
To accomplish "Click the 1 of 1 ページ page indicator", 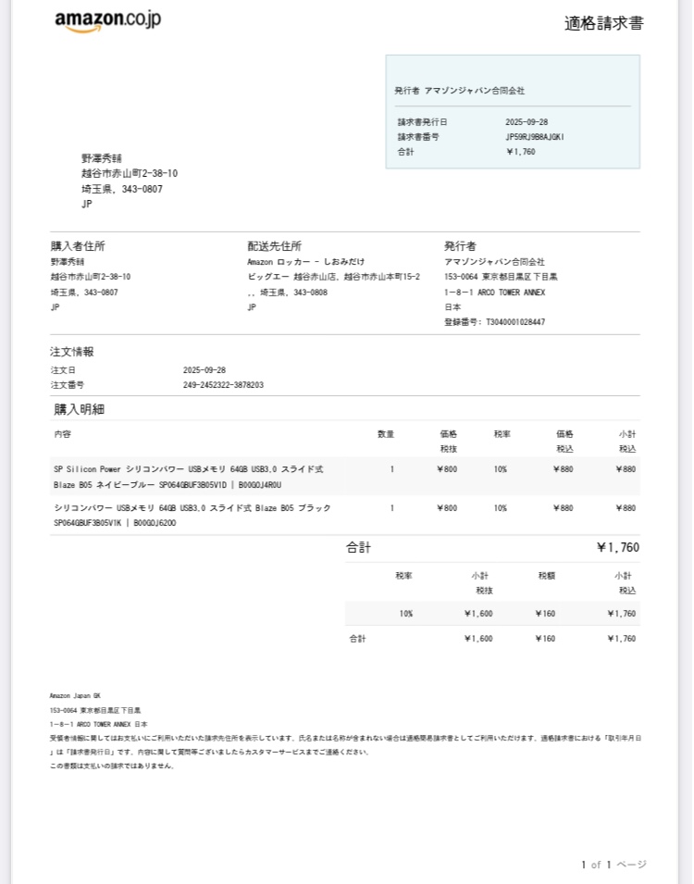I will pyautogui.click(x=613, y=865).
